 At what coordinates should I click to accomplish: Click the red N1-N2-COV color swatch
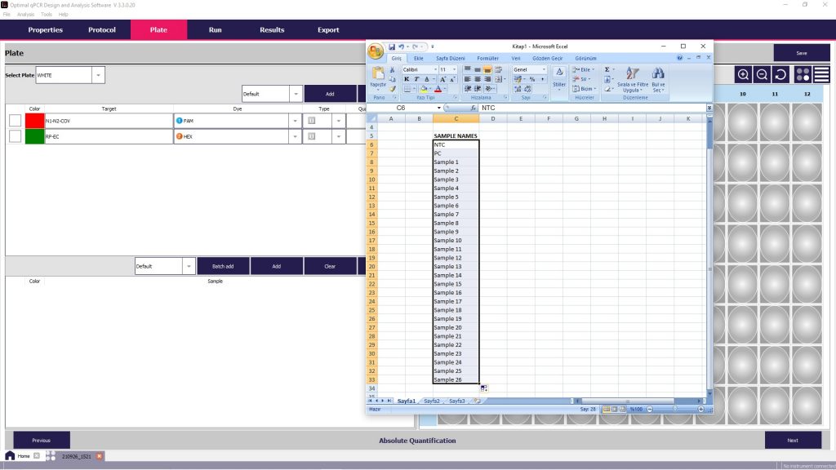[34, 121]
